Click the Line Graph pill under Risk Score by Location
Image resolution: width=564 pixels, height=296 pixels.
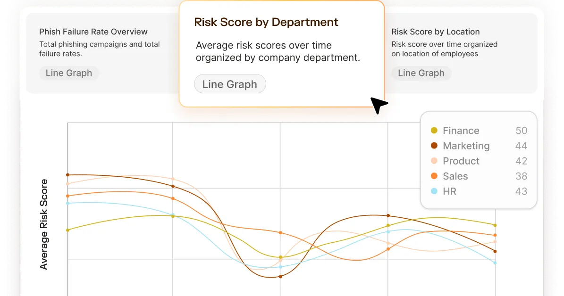421,73
